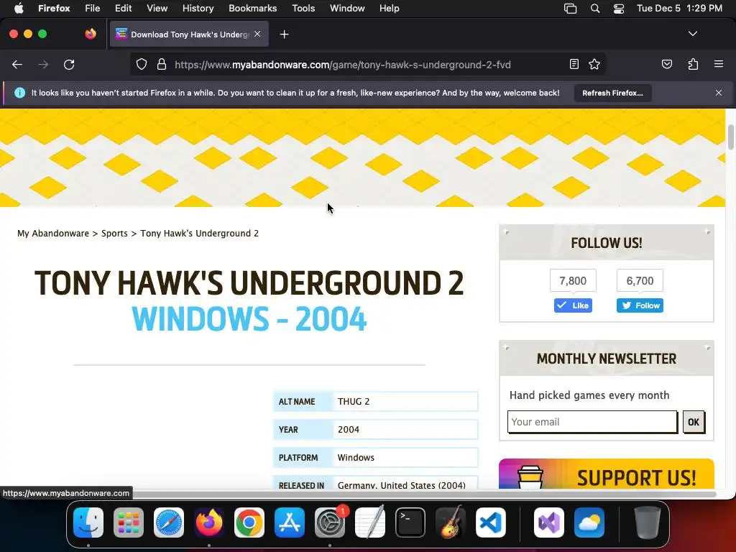Open the View menu
The width and height of the screenshot is (736, 552).
point(157,8)
